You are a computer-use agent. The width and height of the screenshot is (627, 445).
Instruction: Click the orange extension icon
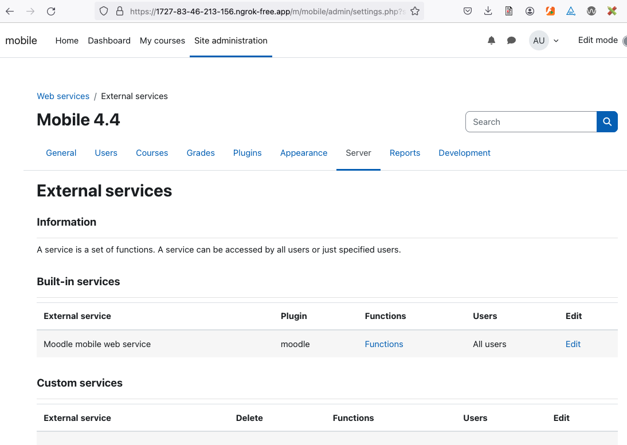(x=551, y=11)
